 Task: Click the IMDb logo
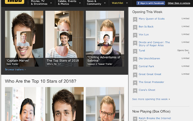click(14, 2)
